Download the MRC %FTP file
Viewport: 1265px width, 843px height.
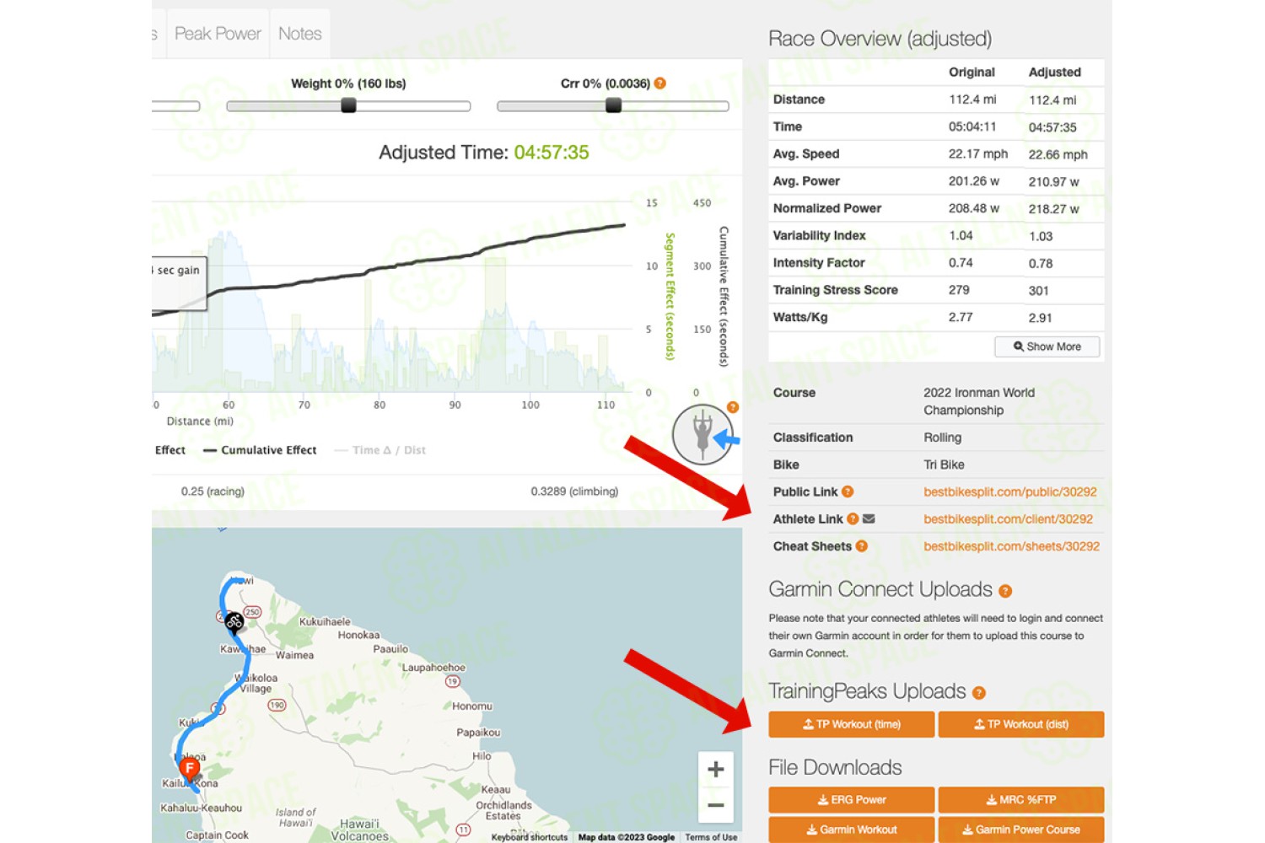point(1021,800)
